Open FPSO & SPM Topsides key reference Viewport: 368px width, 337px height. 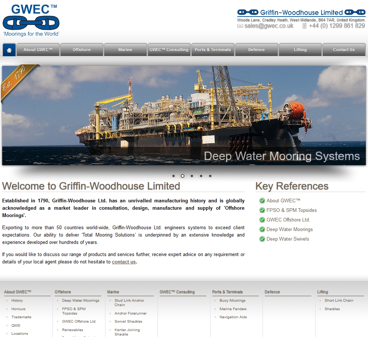pos(292,210)
